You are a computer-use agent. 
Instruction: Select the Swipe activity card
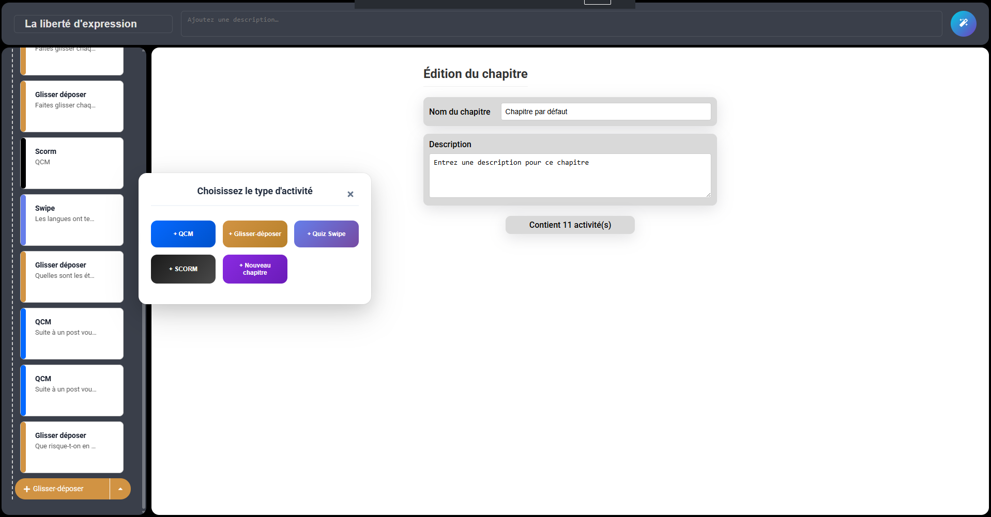(x=72, y=220)
